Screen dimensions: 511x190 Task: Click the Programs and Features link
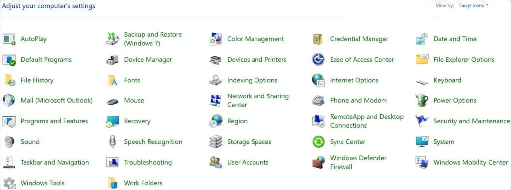[x=54, y=121]
